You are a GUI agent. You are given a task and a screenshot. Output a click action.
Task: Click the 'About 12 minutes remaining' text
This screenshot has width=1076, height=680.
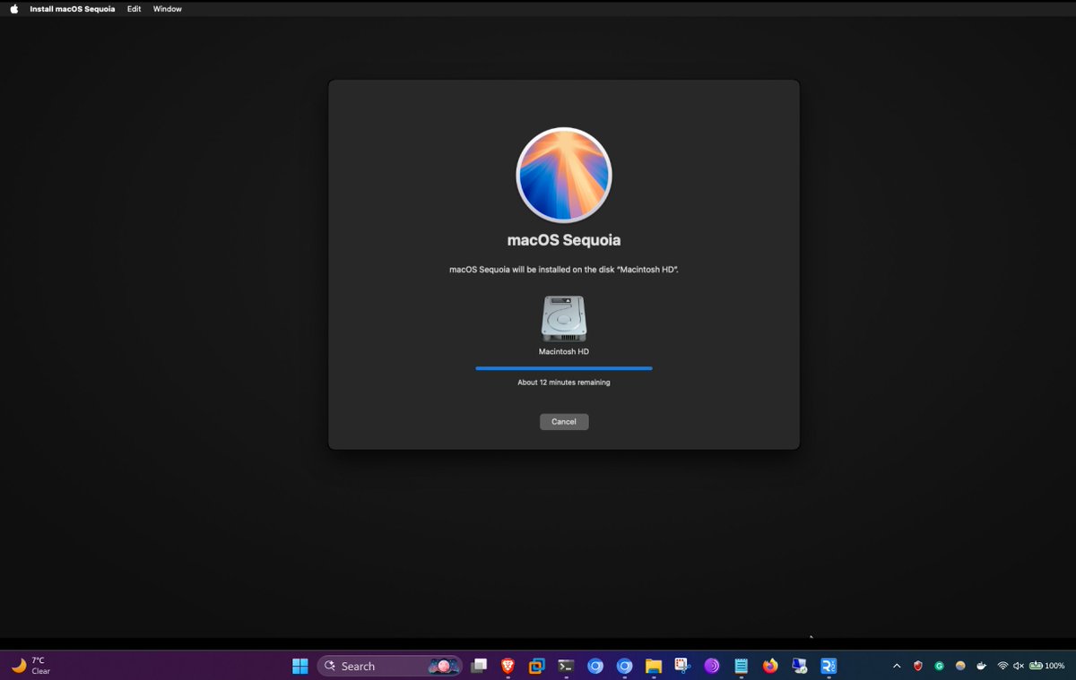564,383
